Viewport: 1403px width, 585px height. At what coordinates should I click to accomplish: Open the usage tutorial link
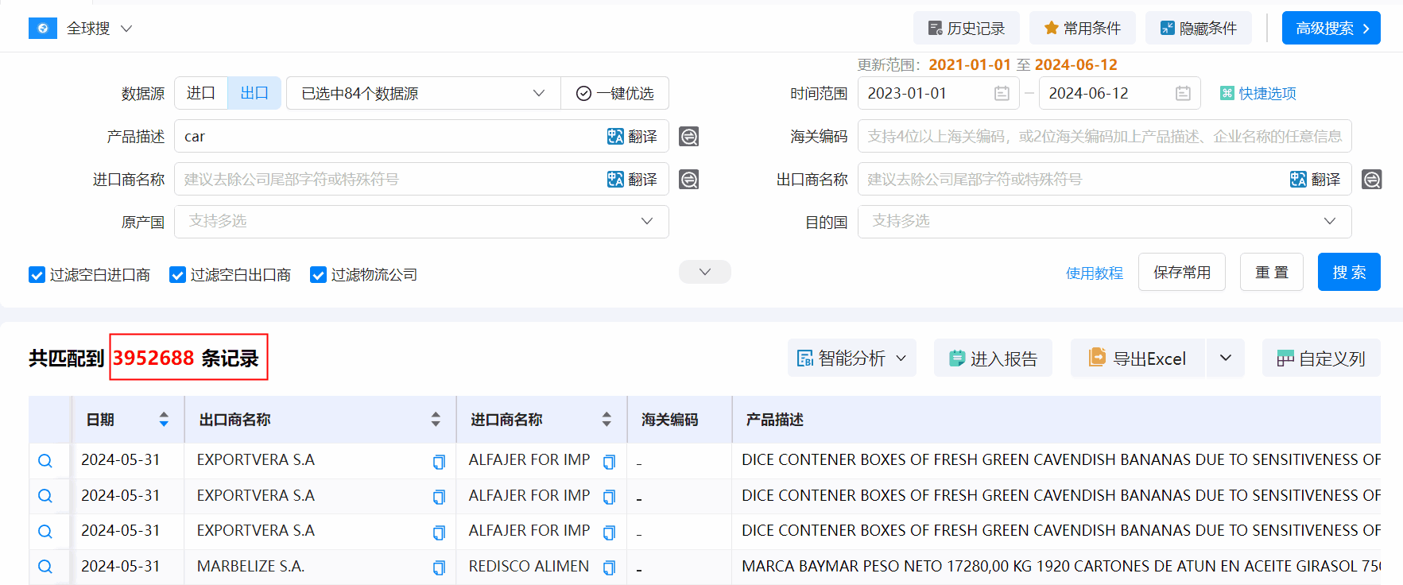[1094, 273]
